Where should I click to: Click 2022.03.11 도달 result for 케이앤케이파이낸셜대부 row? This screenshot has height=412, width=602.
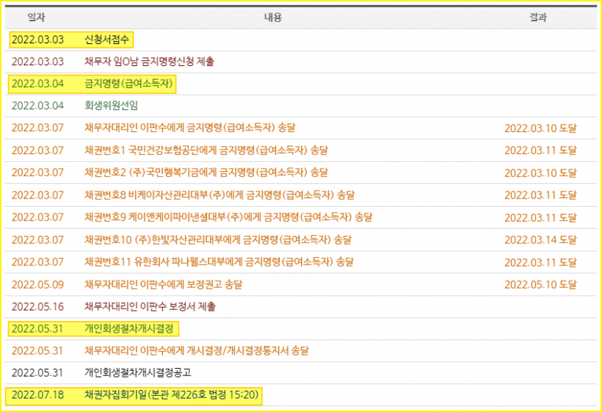pyautogui.click(x=540, y=217)
